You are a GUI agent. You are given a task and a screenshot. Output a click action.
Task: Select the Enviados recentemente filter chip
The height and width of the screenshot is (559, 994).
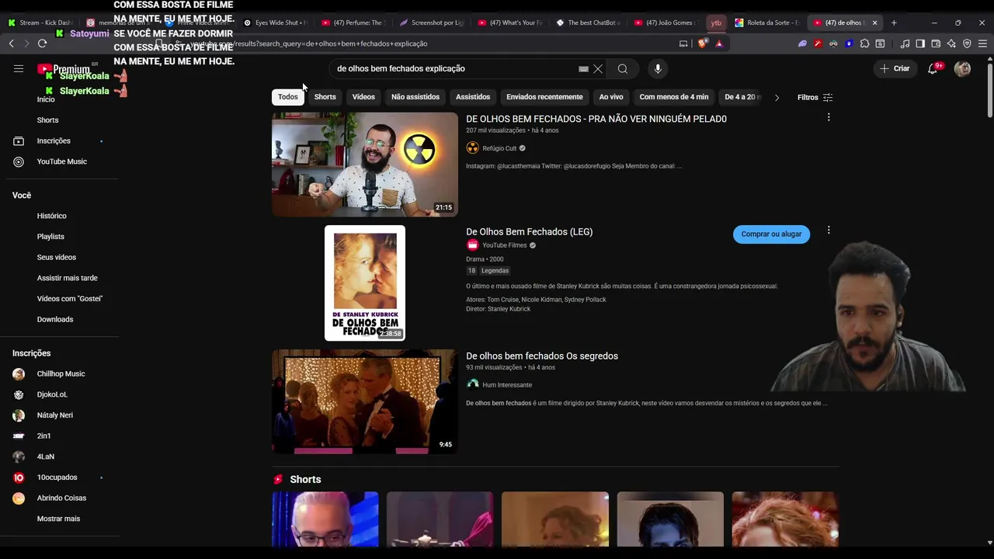tap(544, 97)
